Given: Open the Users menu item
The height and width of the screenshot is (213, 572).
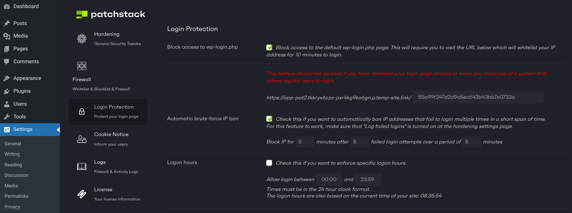Looking at the screenshot, I should (x=20, y=104).
